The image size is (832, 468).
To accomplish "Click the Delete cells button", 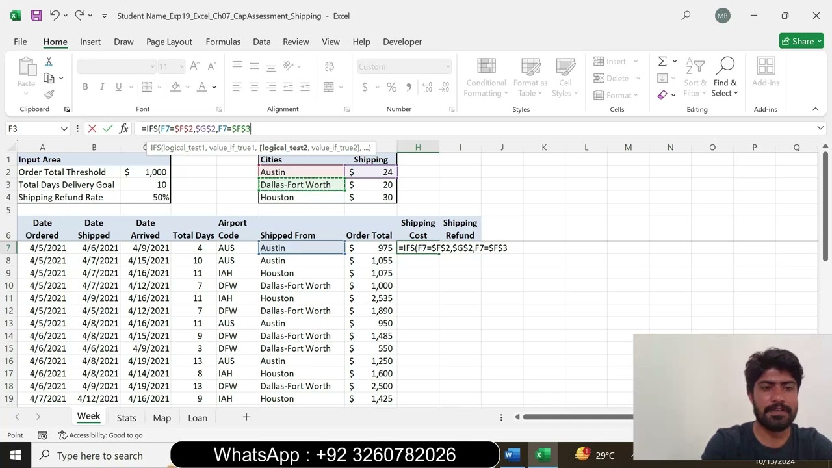I will pyautogui.click(x=616, y=78).
